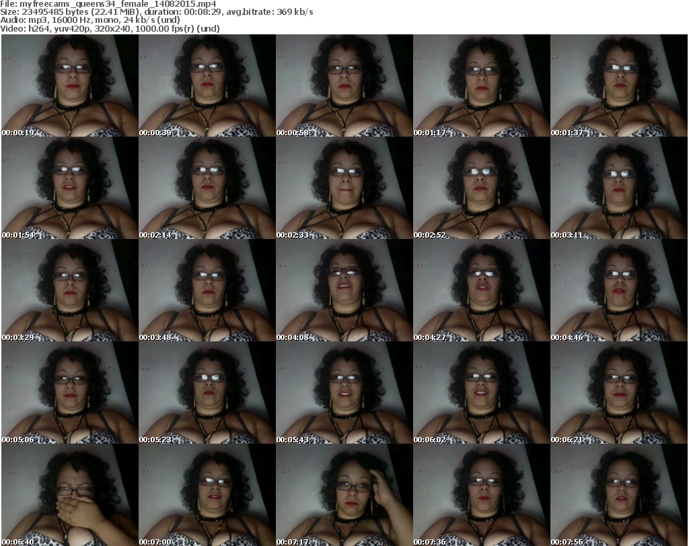Open the frame stamped 00:01:54

coord(70,188)
